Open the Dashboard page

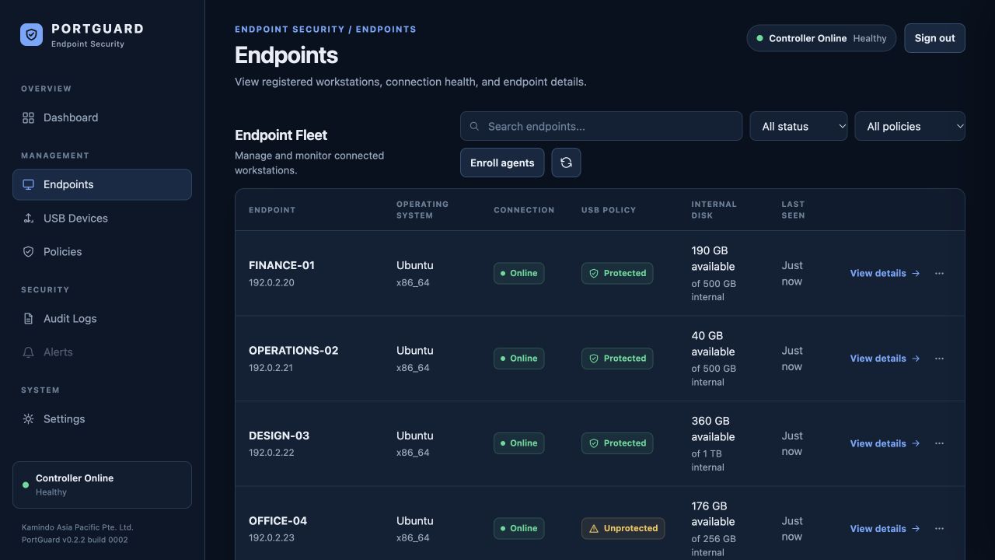pyautogui.click(x=102, y=117)
